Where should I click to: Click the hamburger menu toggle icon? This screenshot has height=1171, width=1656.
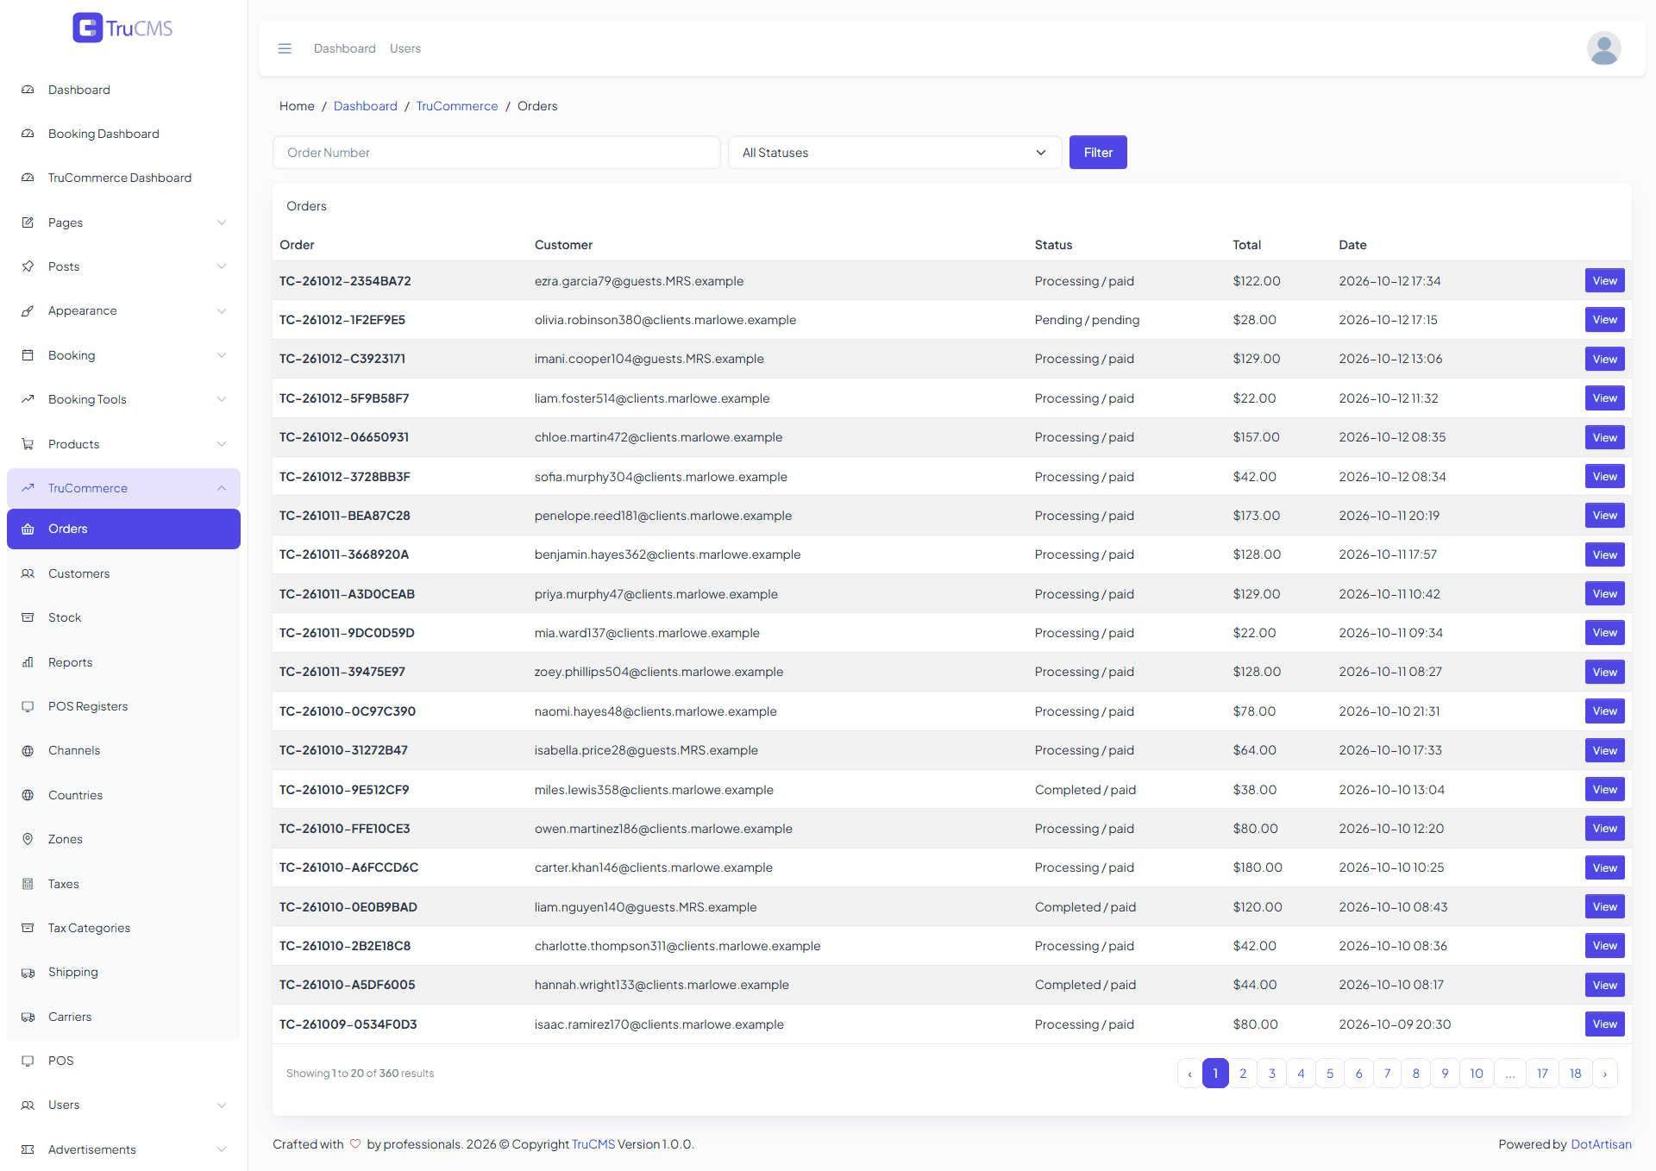tap(285, 48)
